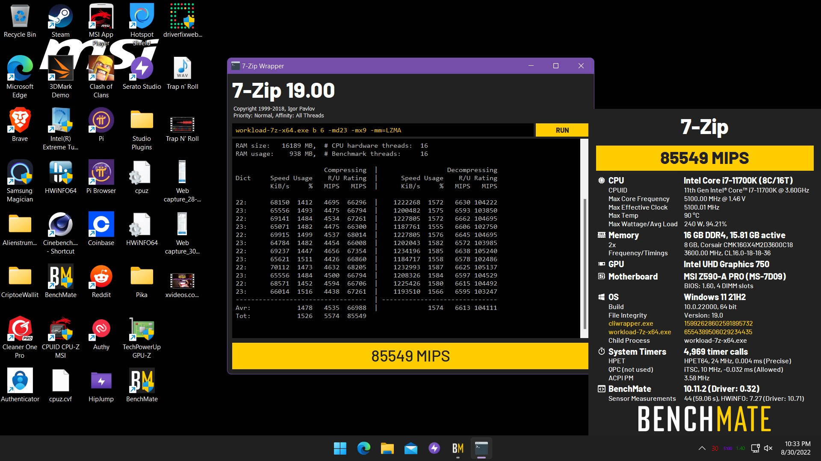Viewport: 821px width, 461px height.
Task: Open Web capture_28 image file
Action: pyautogui.click(x=183, y=181)
